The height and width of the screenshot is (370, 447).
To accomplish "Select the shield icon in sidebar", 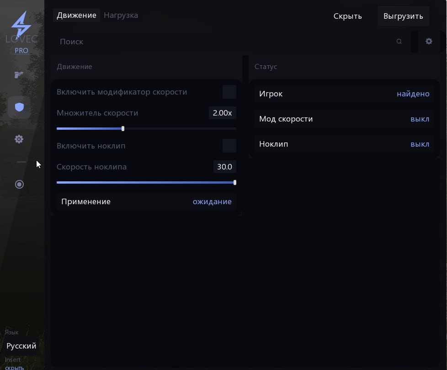I will (19, 107).
